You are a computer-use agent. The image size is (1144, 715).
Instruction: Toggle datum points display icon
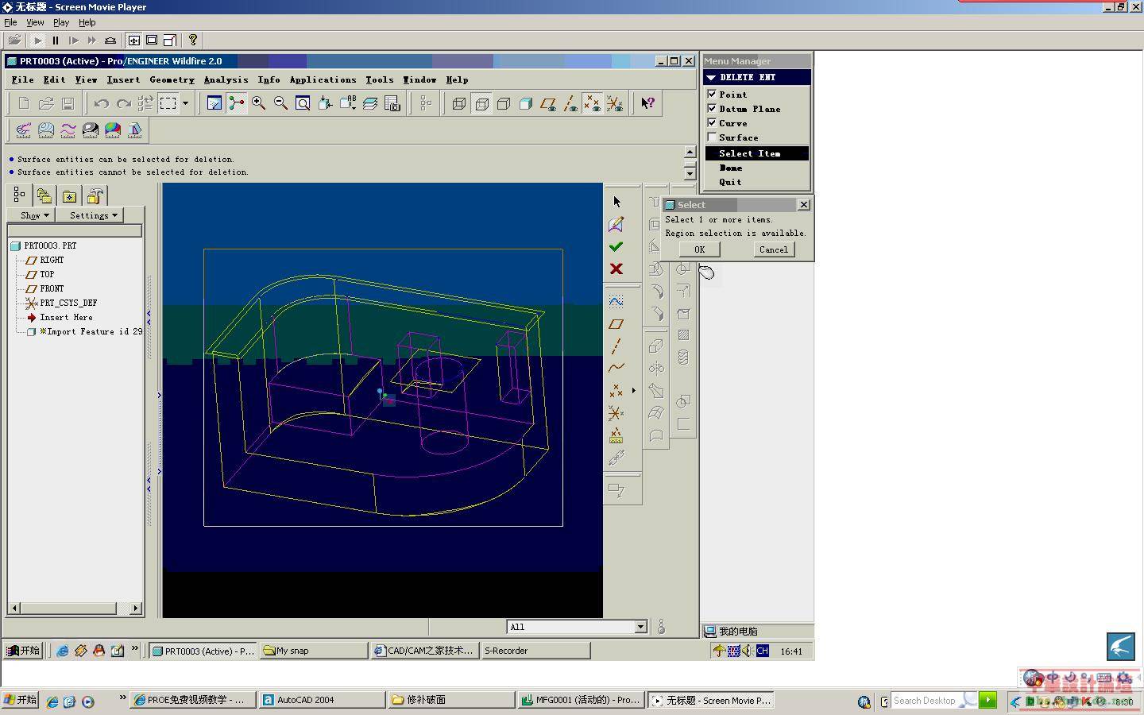[593, 103]
